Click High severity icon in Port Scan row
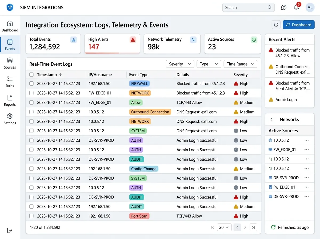The height and width of the screenshot is (239, 320). coord(236,216)
